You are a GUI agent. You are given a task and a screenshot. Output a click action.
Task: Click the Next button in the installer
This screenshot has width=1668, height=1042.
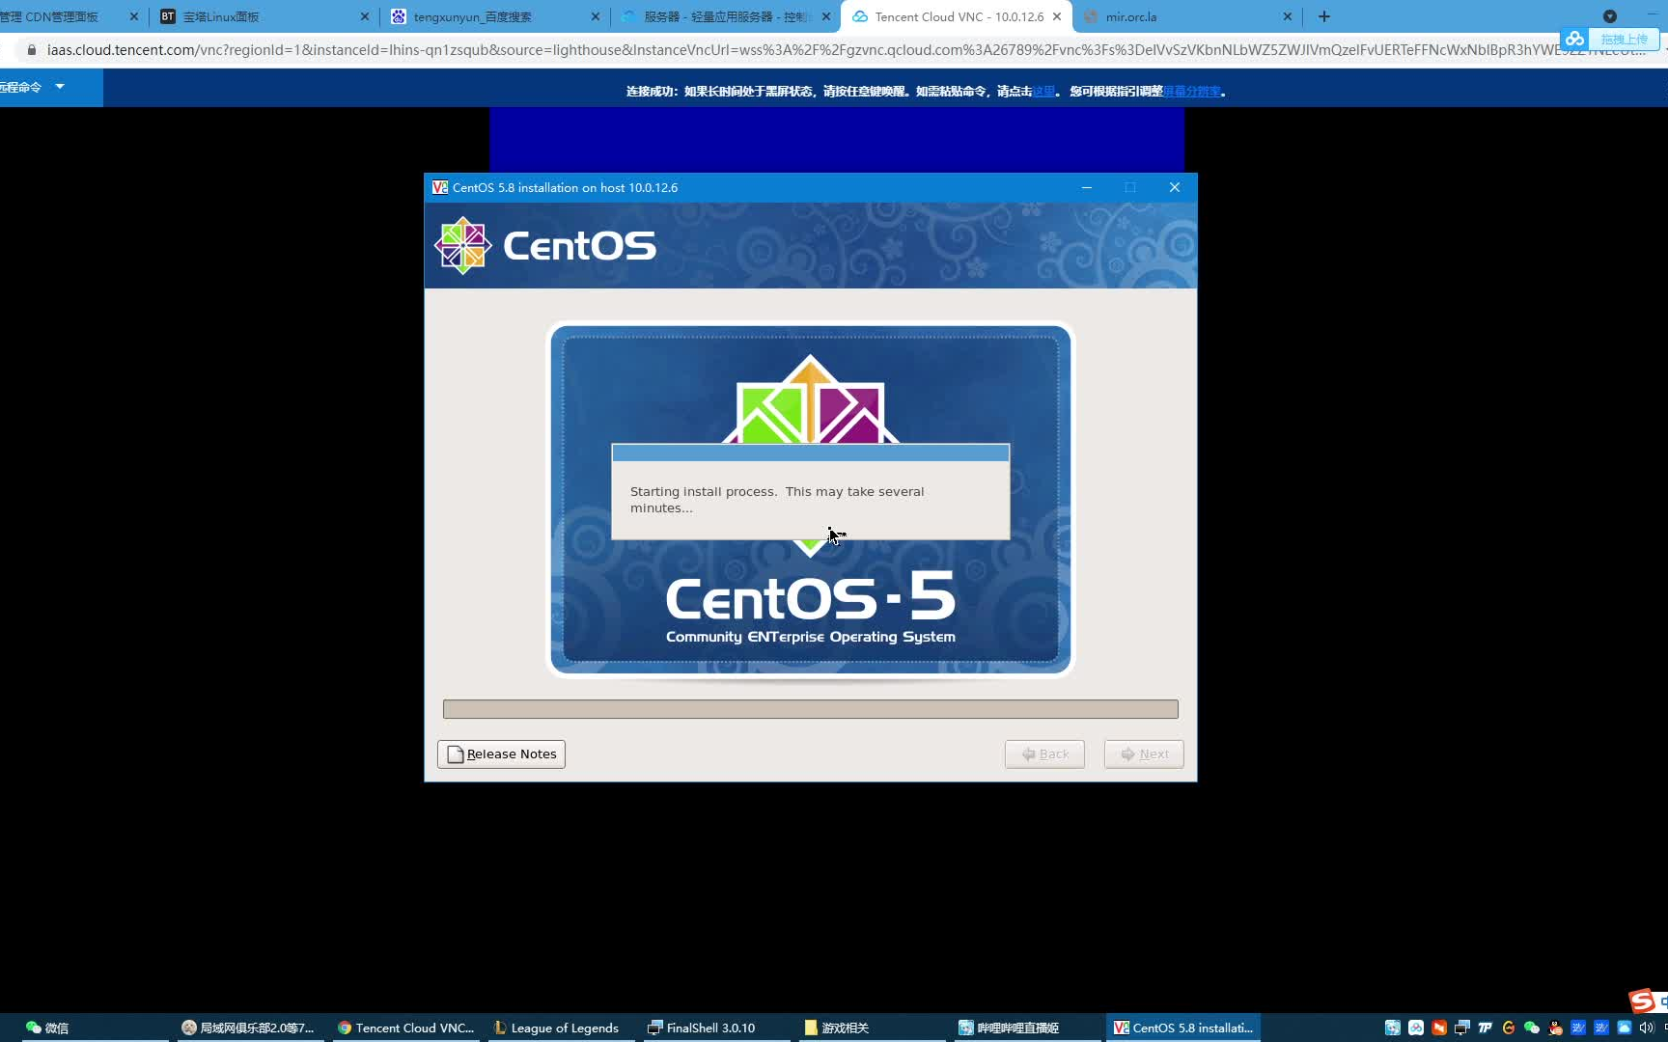pos(1144,754)
